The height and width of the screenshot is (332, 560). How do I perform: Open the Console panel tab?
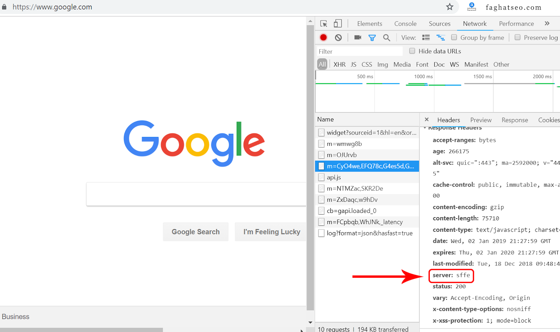point(405,23)
